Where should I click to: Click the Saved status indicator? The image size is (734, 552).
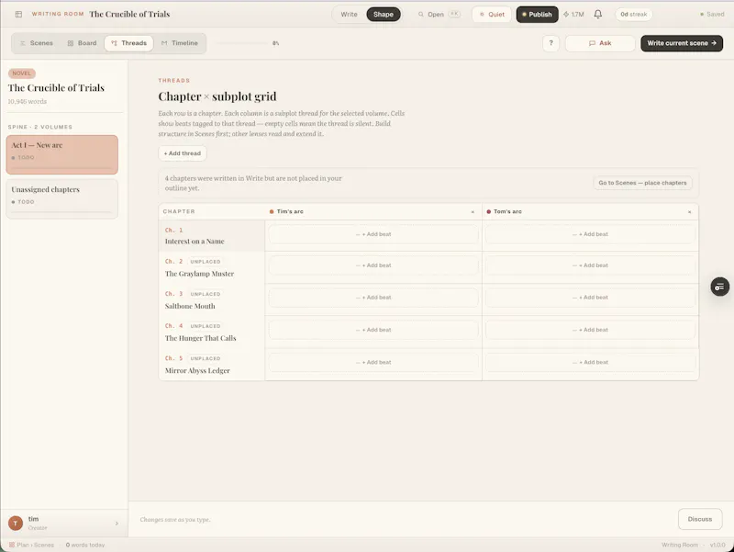712,15
